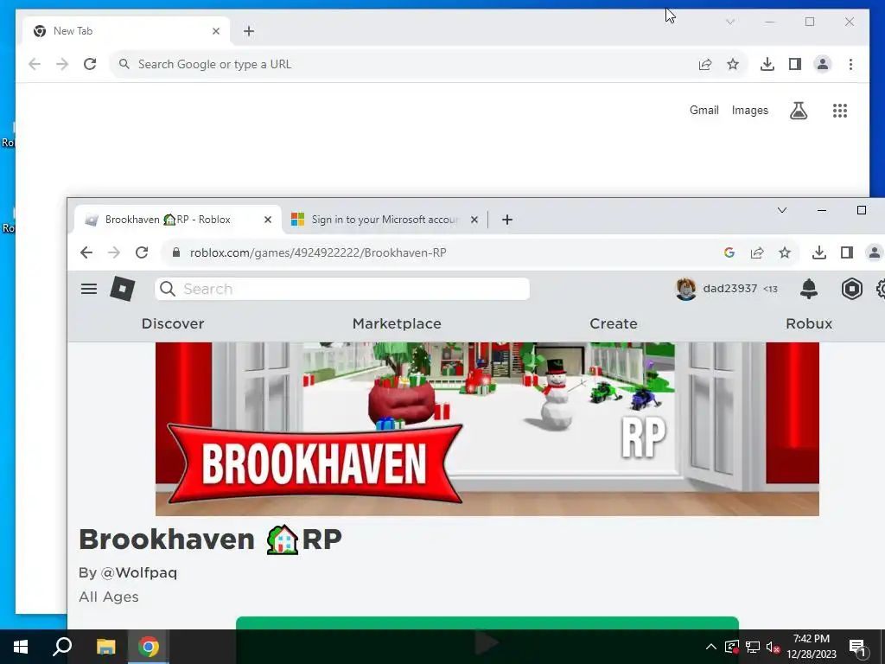Open new tab in Roblox browser window

tap(506, 220)
